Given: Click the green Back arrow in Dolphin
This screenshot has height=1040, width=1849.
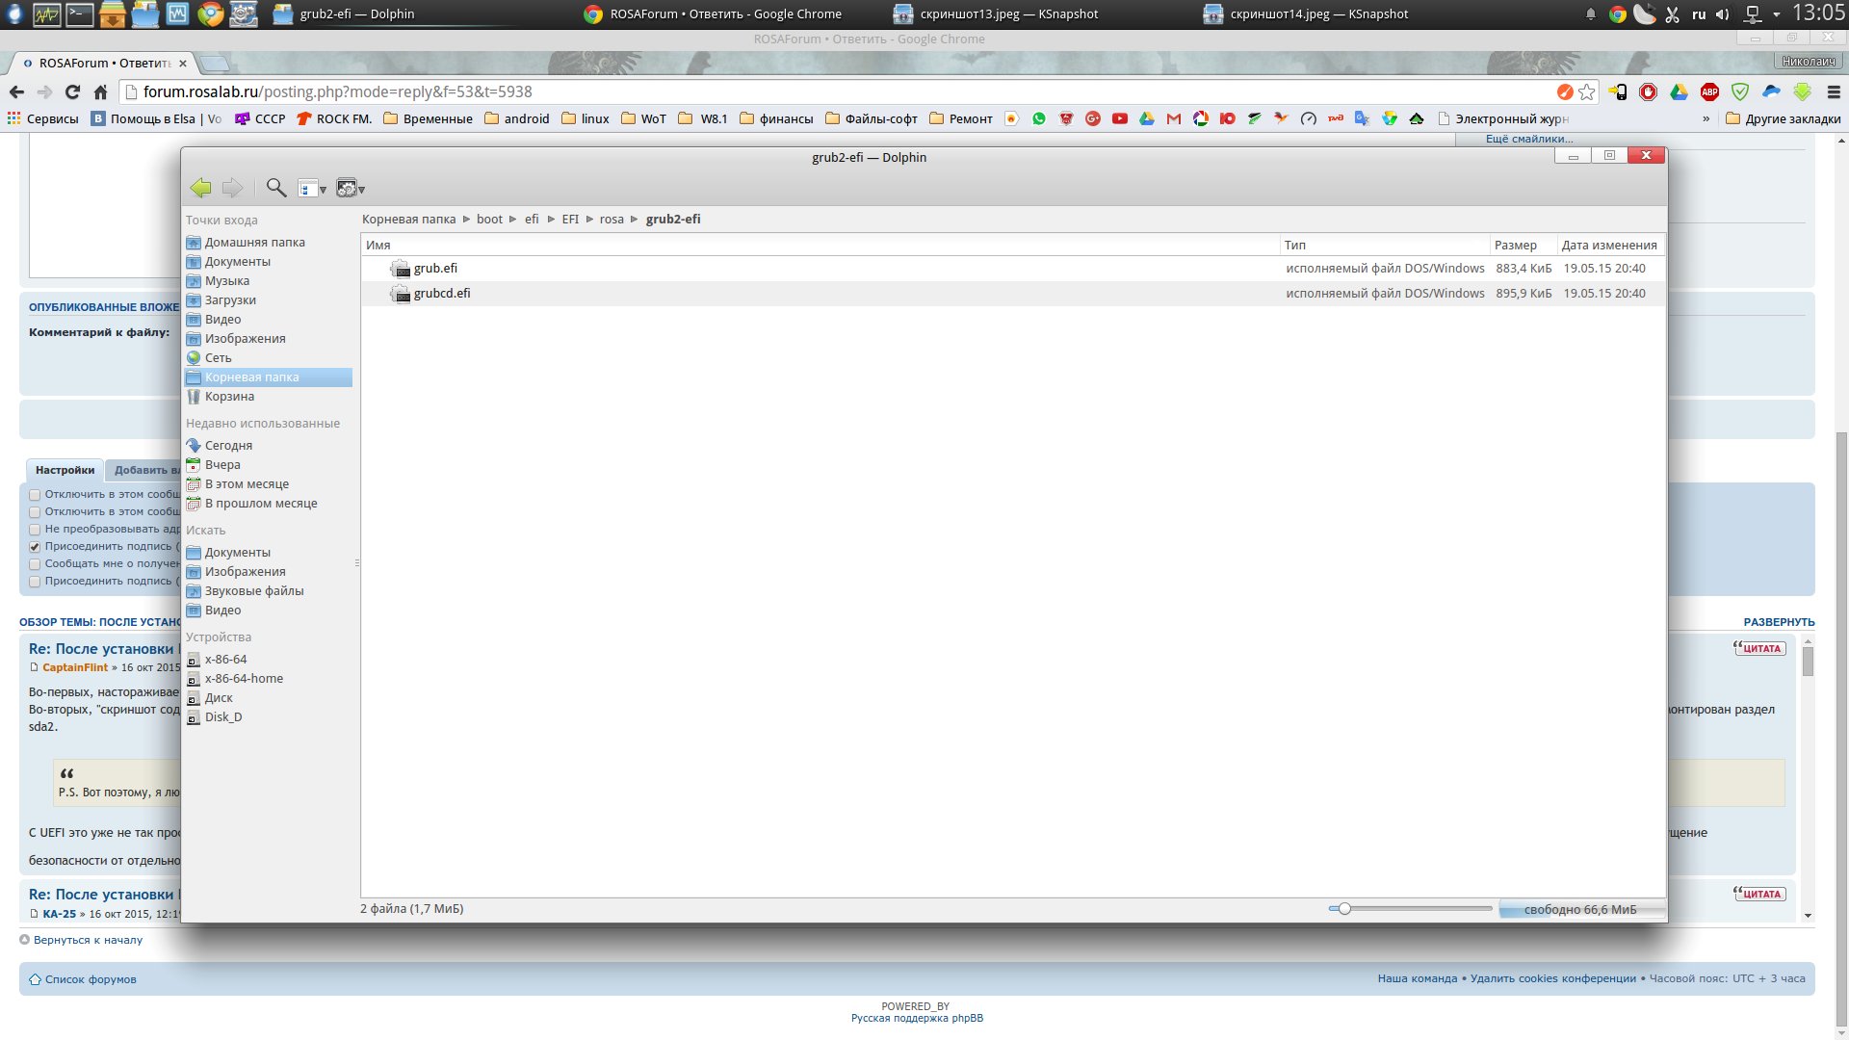Looking at the screenshot, I should click(200, 188).
